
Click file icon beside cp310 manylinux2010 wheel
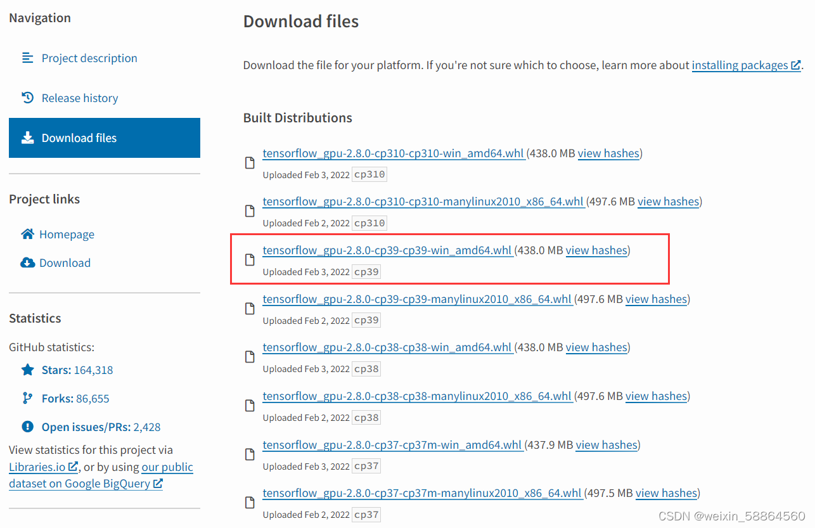point(250,212)
